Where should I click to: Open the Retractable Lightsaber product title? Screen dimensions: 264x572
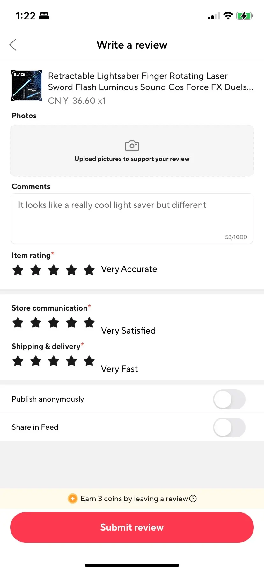pyautogui.click(x=150, y=81)
